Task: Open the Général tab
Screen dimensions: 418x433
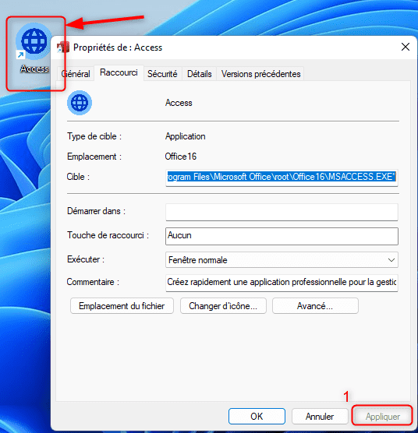Action: point(76,74)
